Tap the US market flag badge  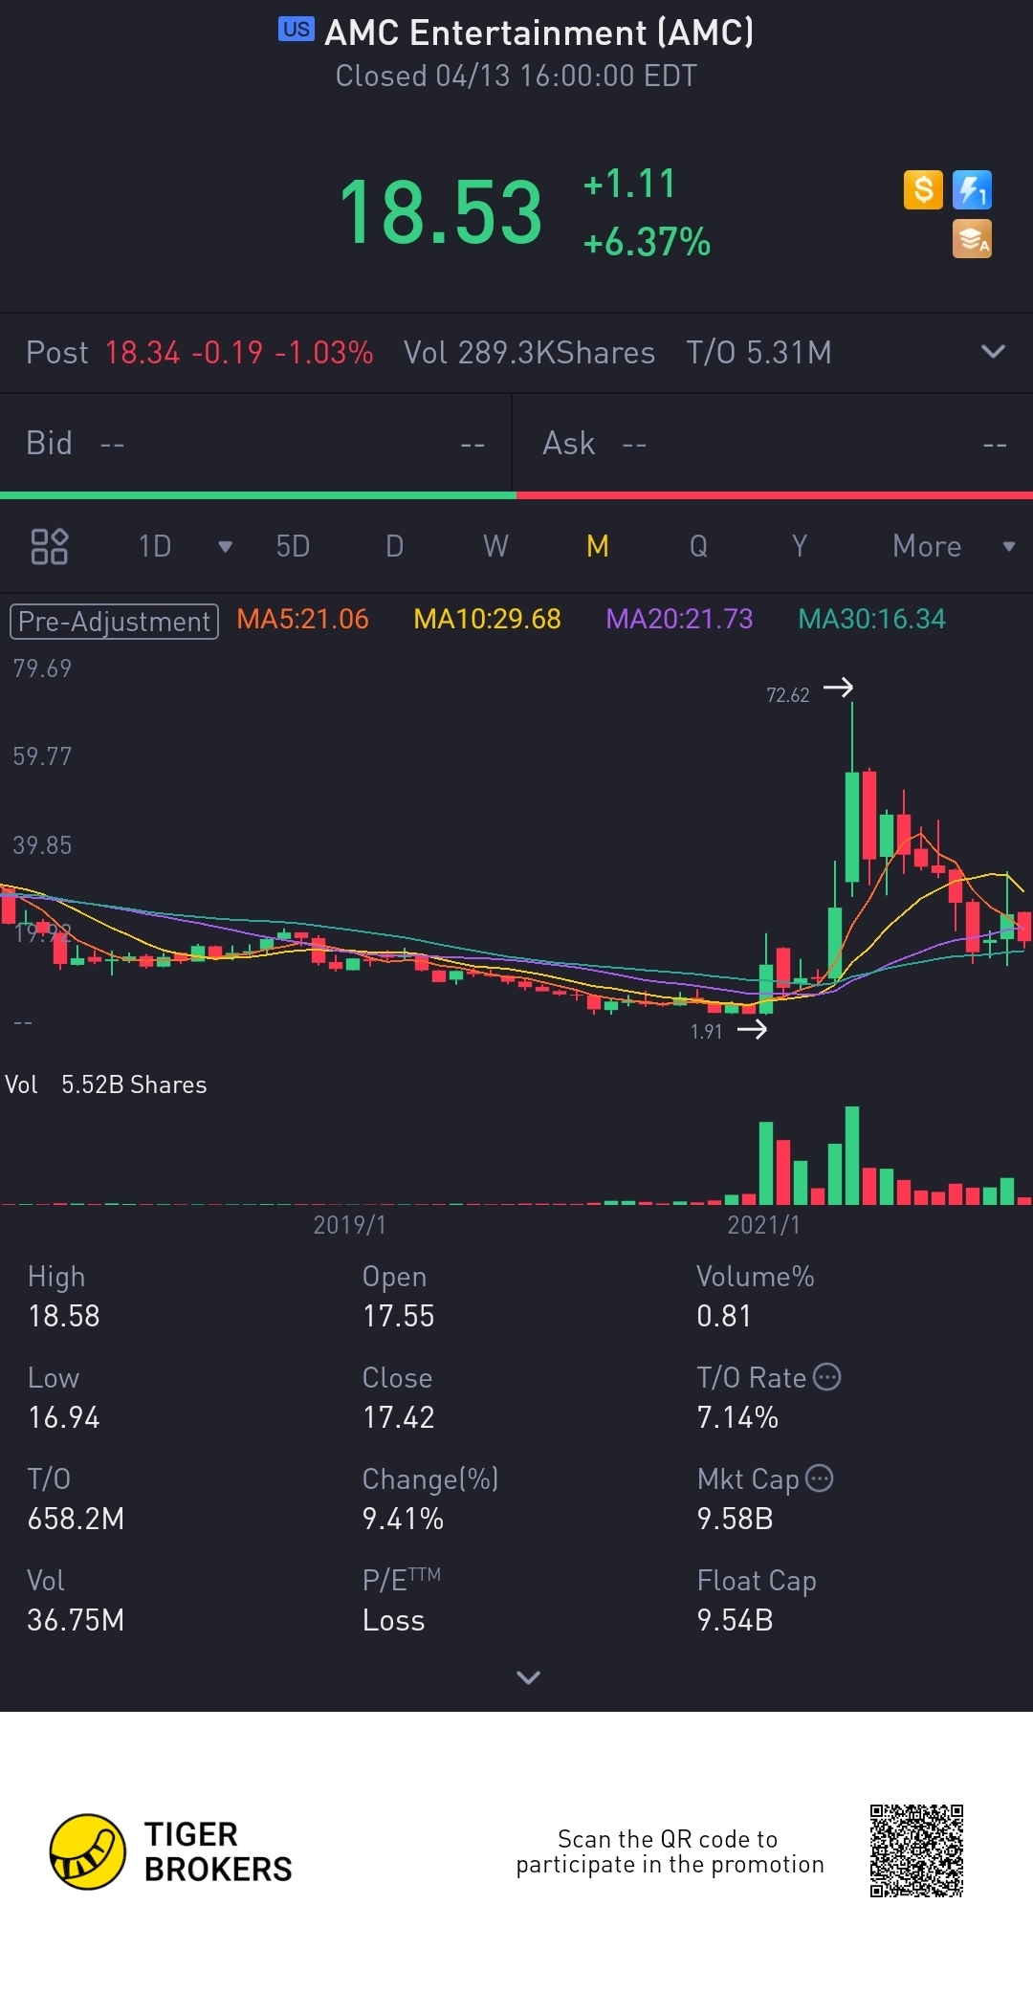coord(297,29)
